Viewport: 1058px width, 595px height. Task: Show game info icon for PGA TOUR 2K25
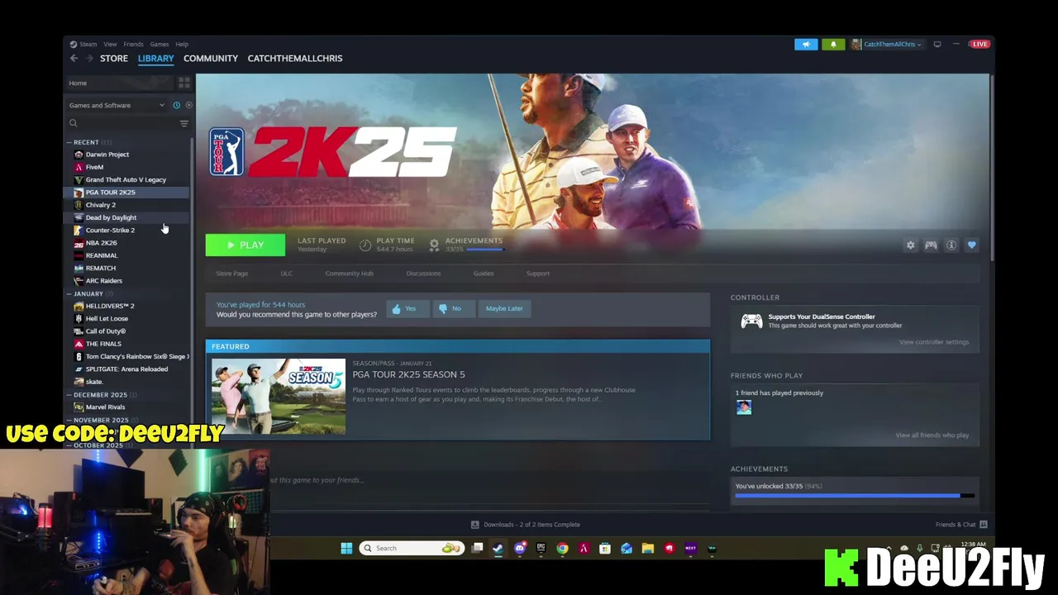pyautogui.click(x=951, y=245)
